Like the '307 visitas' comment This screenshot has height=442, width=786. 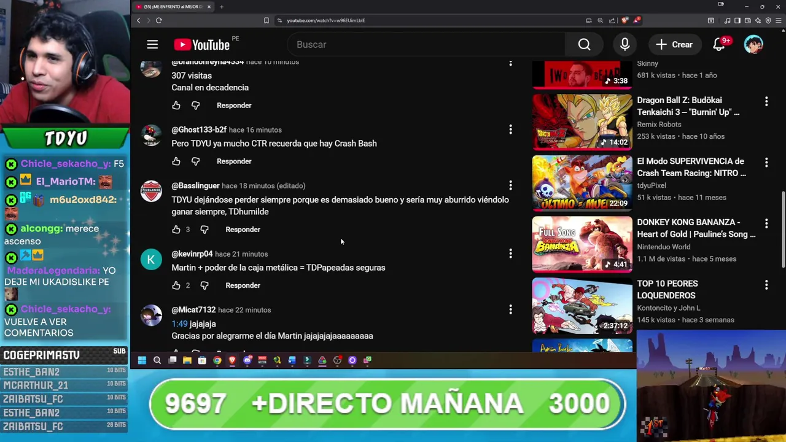pos(176,106)
